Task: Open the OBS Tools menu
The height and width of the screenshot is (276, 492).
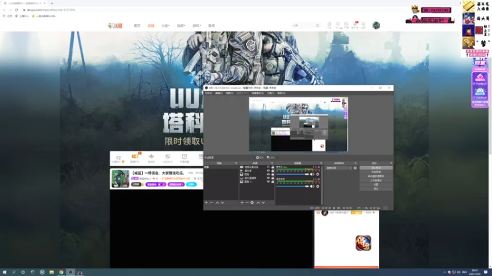Action: pos(271,93)
